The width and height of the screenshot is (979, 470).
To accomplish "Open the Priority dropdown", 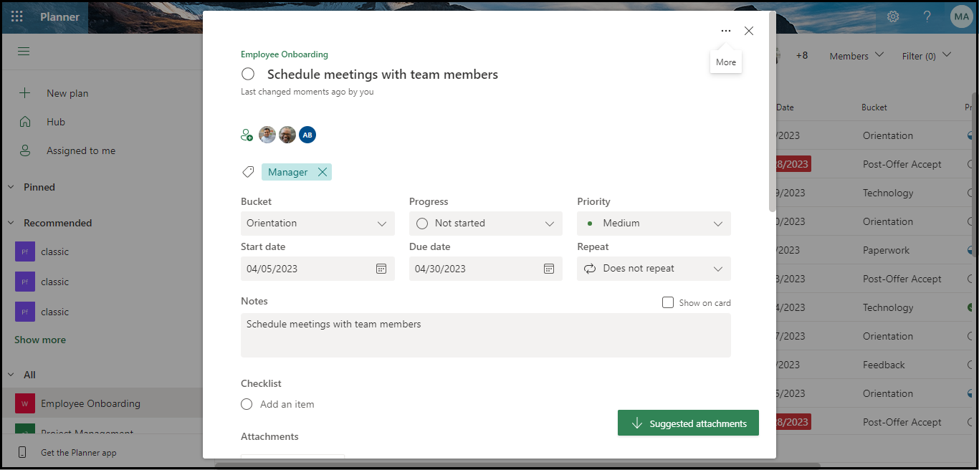I will [x=654, y=224].
